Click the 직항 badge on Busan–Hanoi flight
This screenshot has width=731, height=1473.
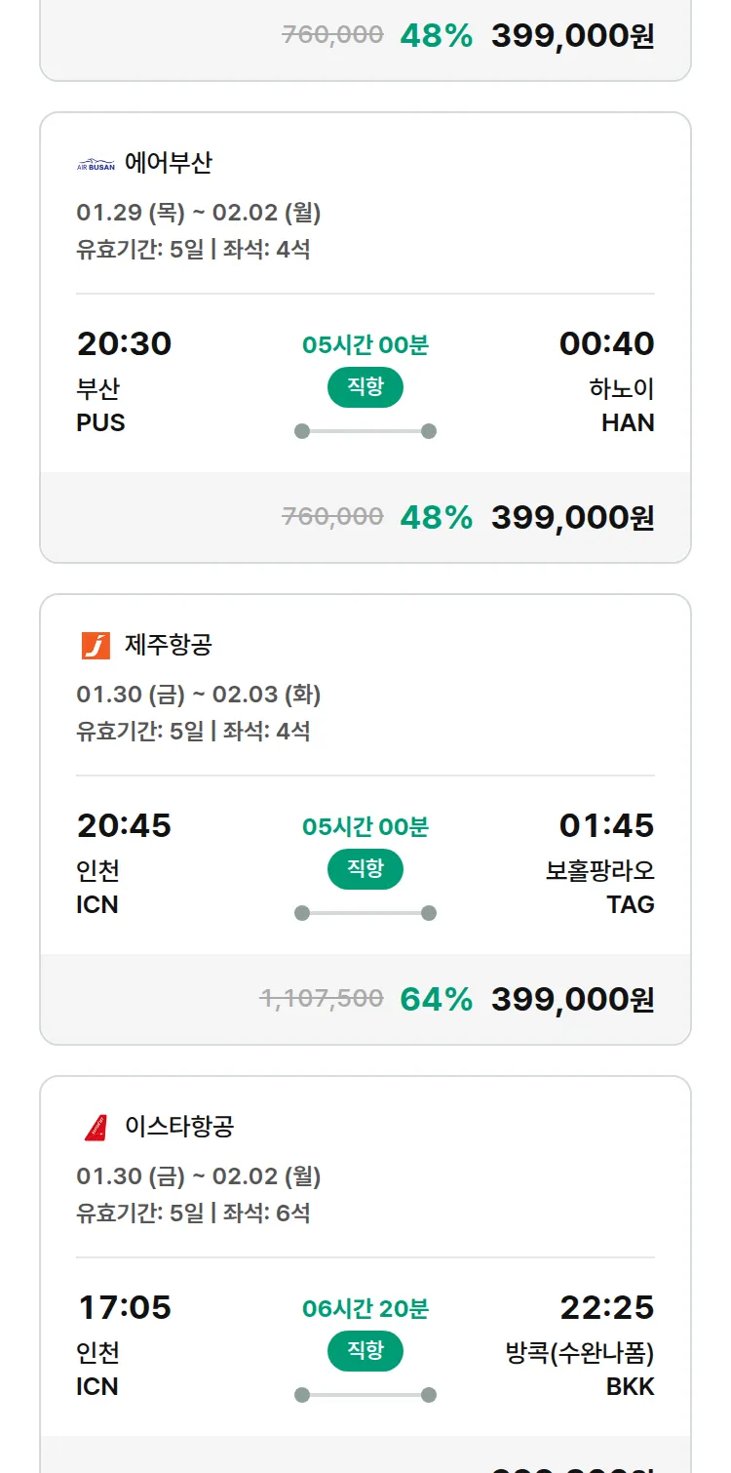pyautogui.click(x=365, y=387)
